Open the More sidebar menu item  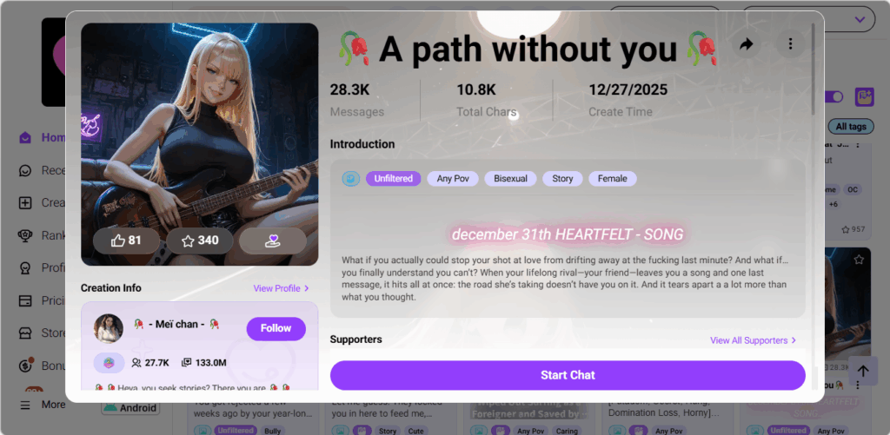(43, 405)
